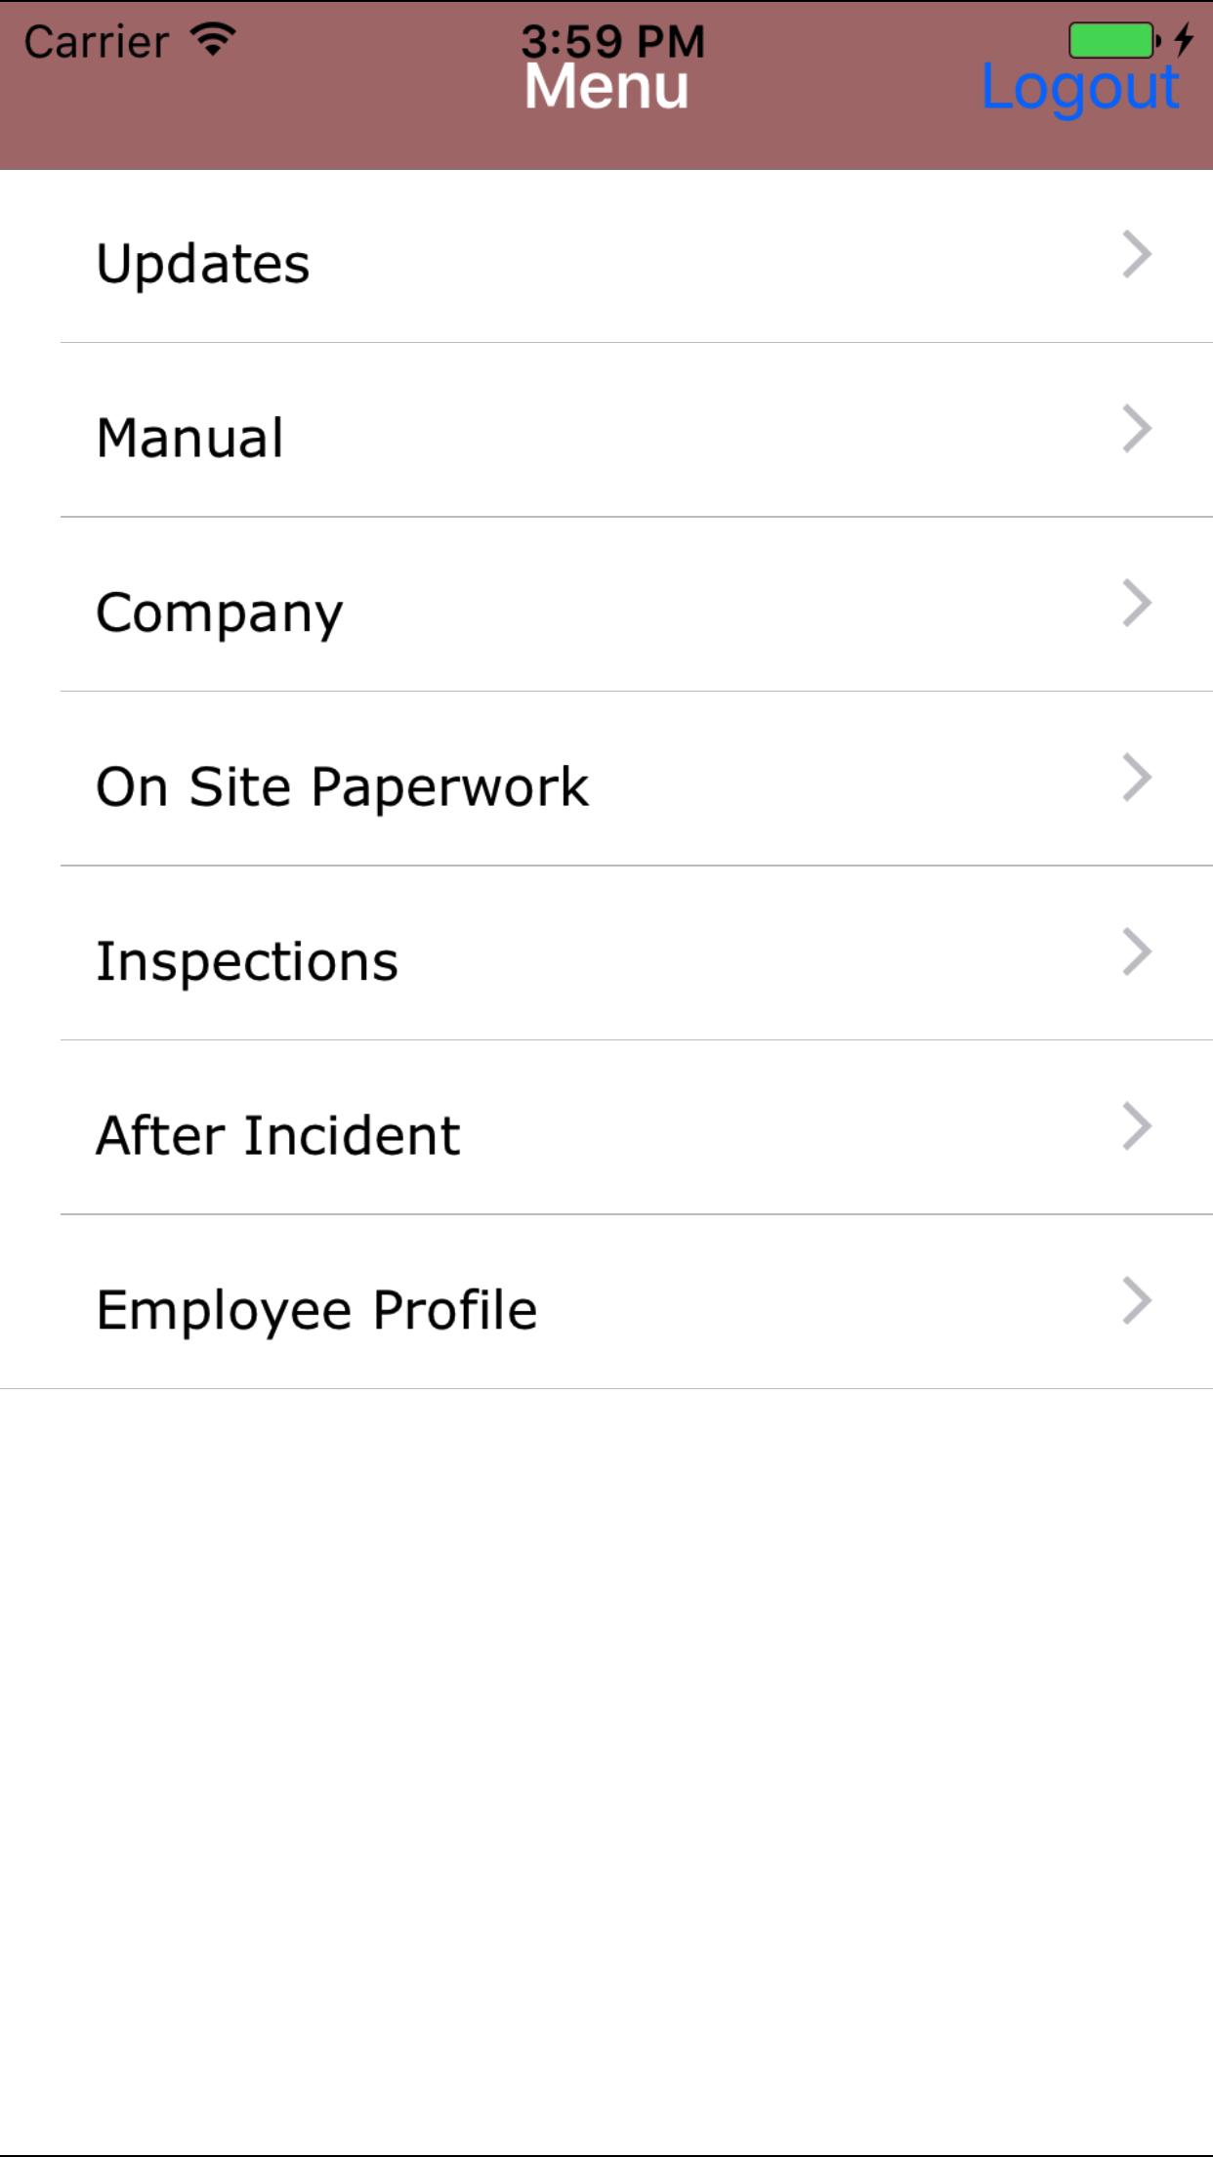Open On Site Paperwork
1213x2157 pixels.
(342, 787)
